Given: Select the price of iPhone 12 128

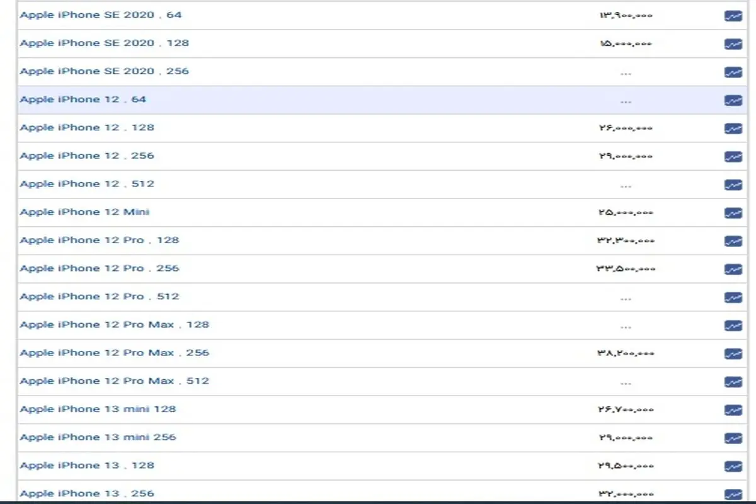Looking at the screenshot, I should pyautogui.click(x=626, y=128).
